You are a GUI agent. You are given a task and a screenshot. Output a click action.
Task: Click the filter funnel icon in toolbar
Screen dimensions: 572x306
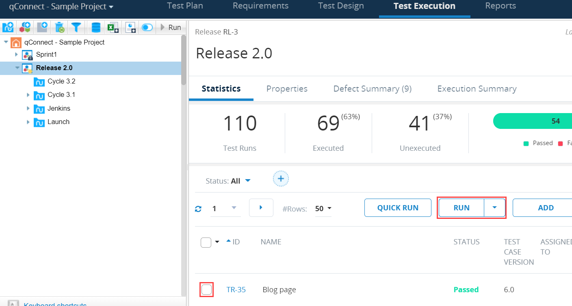point(76,27)
